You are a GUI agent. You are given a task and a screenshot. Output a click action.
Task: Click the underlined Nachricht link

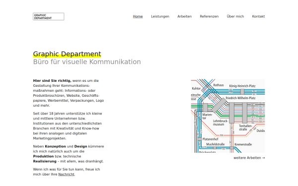coord(66,174)
